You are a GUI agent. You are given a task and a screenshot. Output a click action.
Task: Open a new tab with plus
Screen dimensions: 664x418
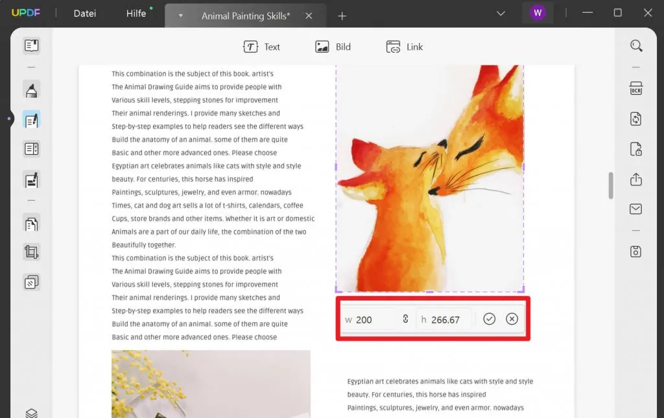[342, 16]
